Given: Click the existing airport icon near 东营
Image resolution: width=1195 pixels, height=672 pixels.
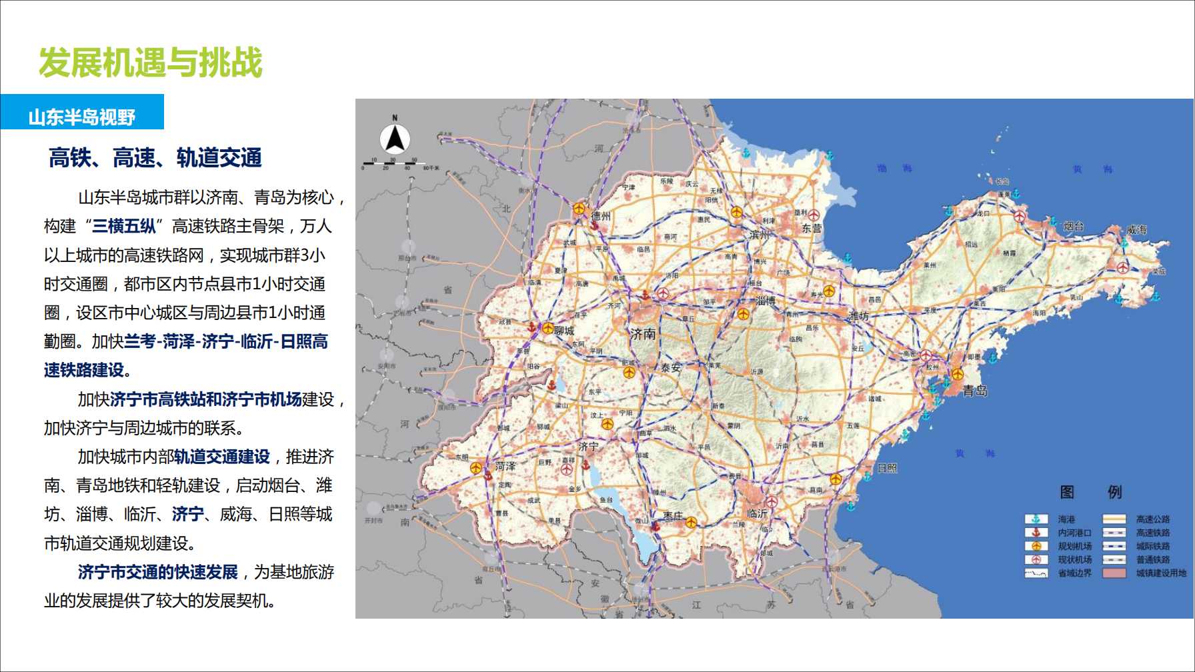Looking at the screenshot, I should tap(814, 215).
